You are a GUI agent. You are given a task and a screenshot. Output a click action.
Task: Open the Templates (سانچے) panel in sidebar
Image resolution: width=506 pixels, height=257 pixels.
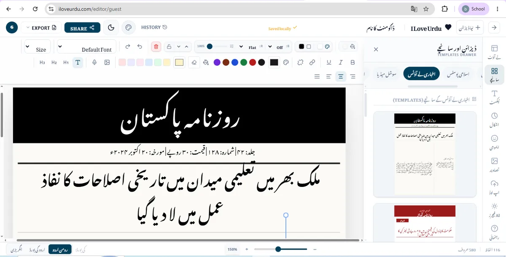pos(494,74)
